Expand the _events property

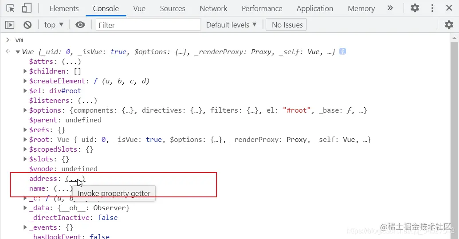coord(25,227)
